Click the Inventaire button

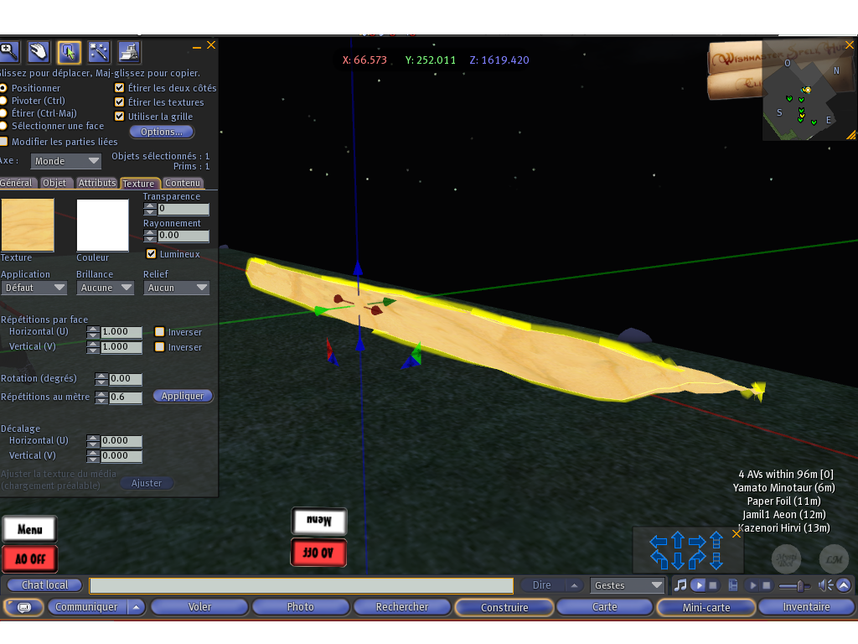click(806, 607)
